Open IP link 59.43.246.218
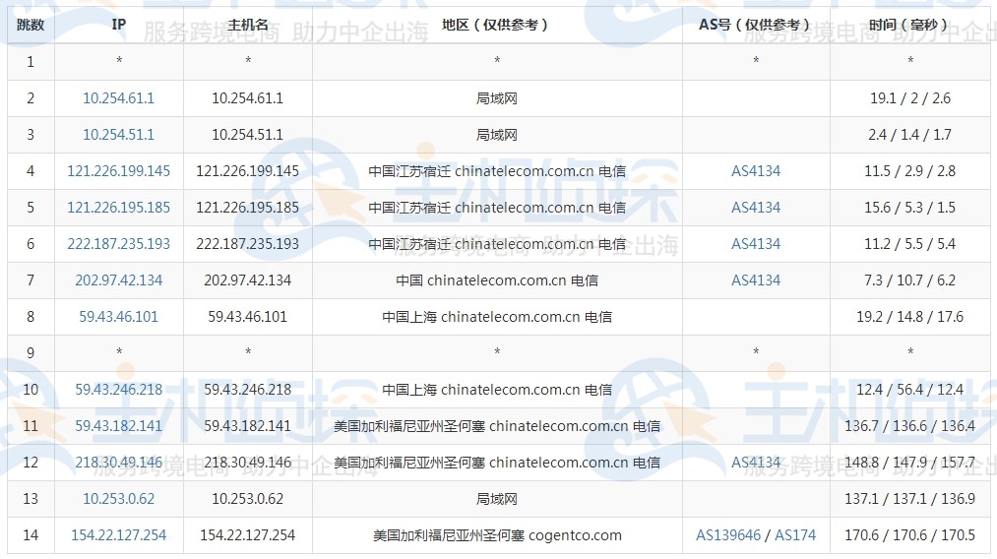Screen dimensions: 997x559 [x=119, y=389]
